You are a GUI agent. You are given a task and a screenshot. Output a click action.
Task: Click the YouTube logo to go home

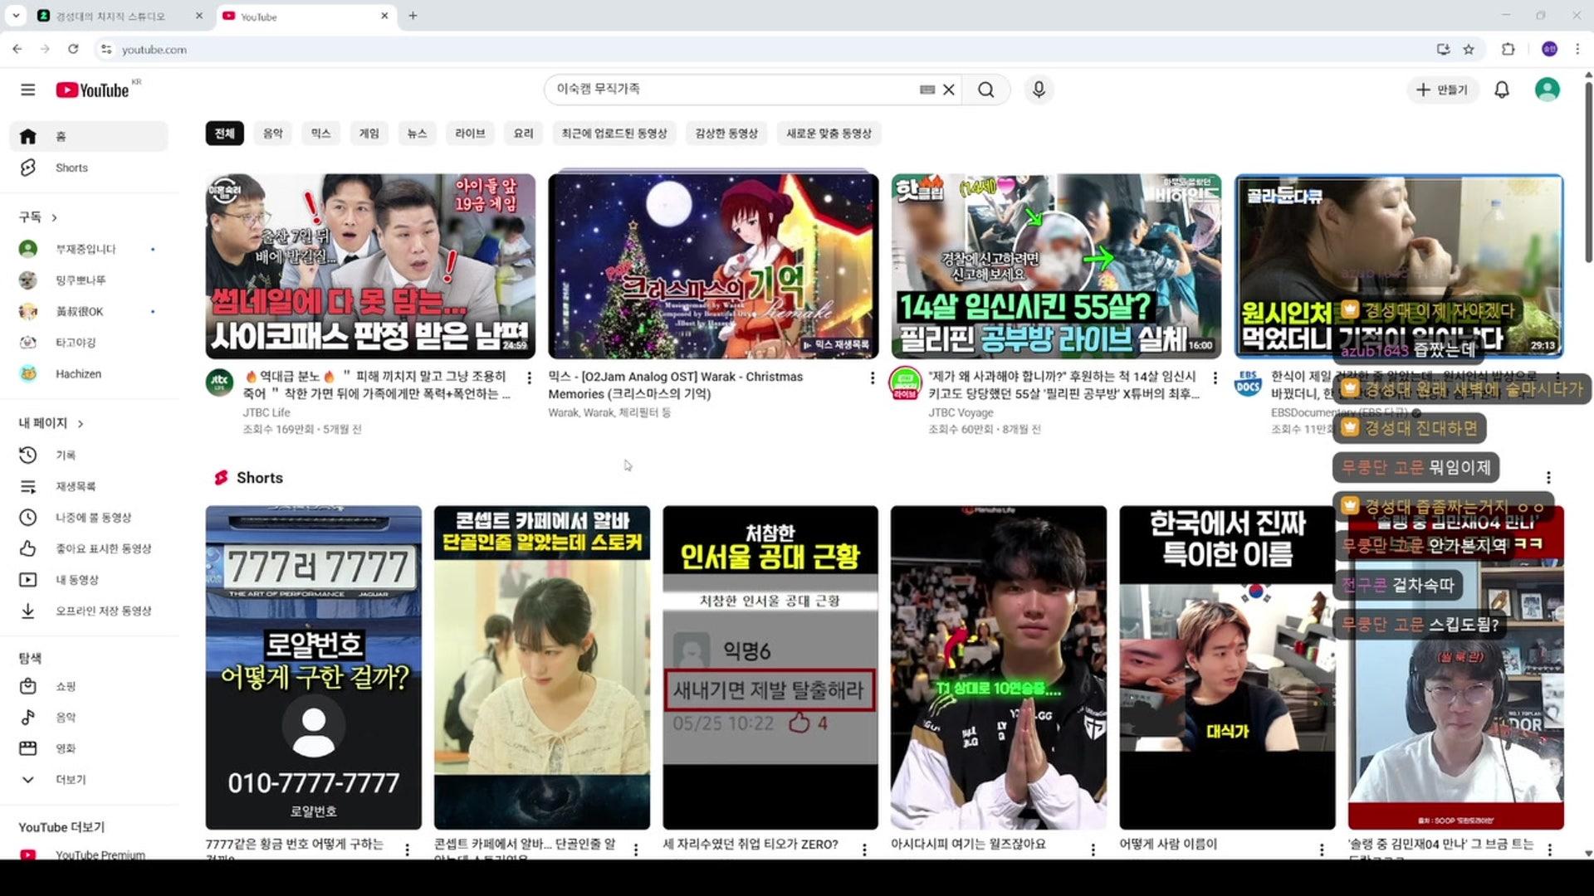[x=91, y=90]
